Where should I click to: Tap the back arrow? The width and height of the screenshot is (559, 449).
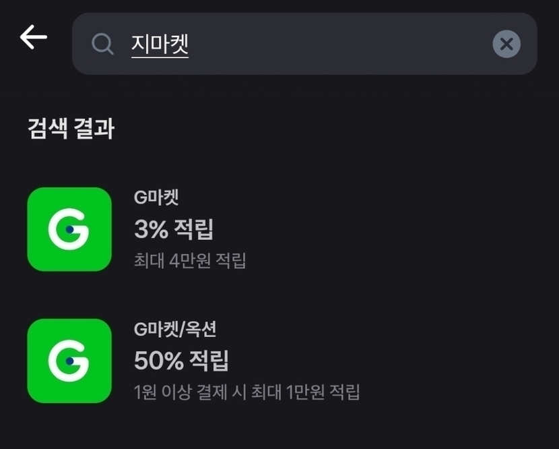33,37
